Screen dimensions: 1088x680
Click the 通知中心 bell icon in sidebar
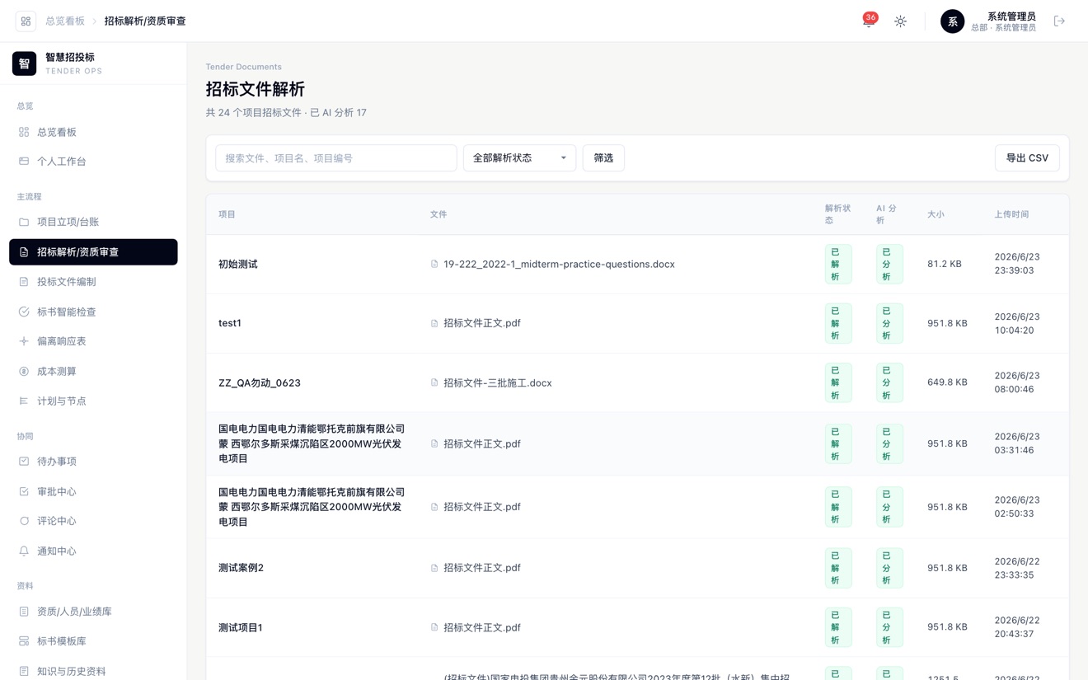click(24, 551)
